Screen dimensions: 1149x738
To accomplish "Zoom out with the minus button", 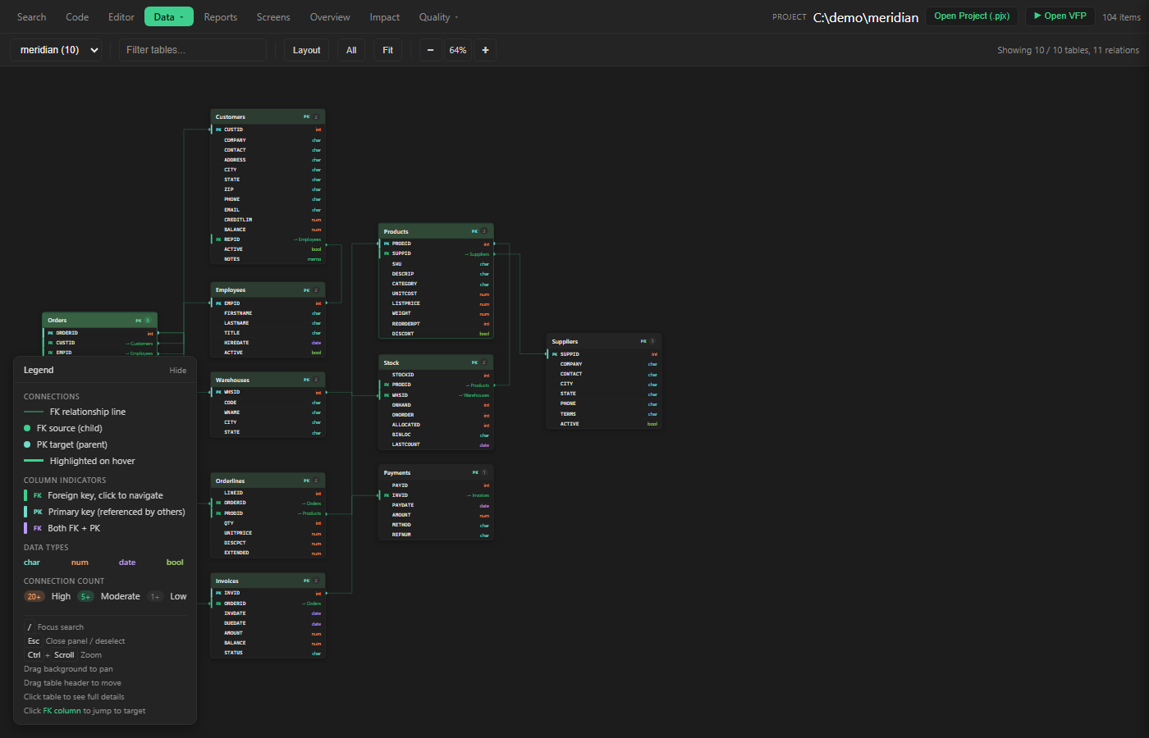I will 430,50.
